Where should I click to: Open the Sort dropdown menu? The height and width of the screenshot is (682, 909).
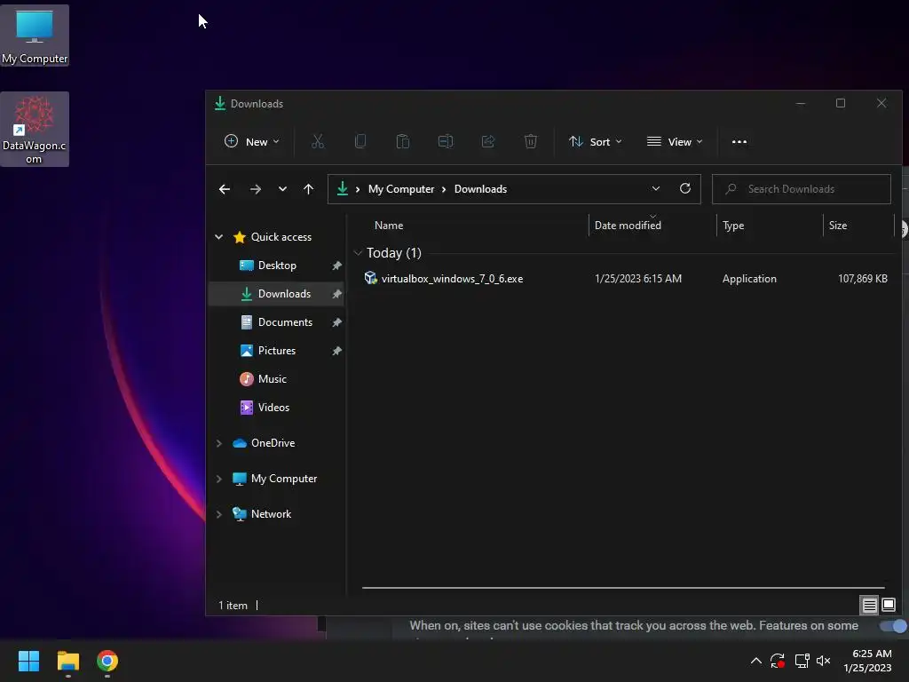pyautogui.click(x=596, y=141)
